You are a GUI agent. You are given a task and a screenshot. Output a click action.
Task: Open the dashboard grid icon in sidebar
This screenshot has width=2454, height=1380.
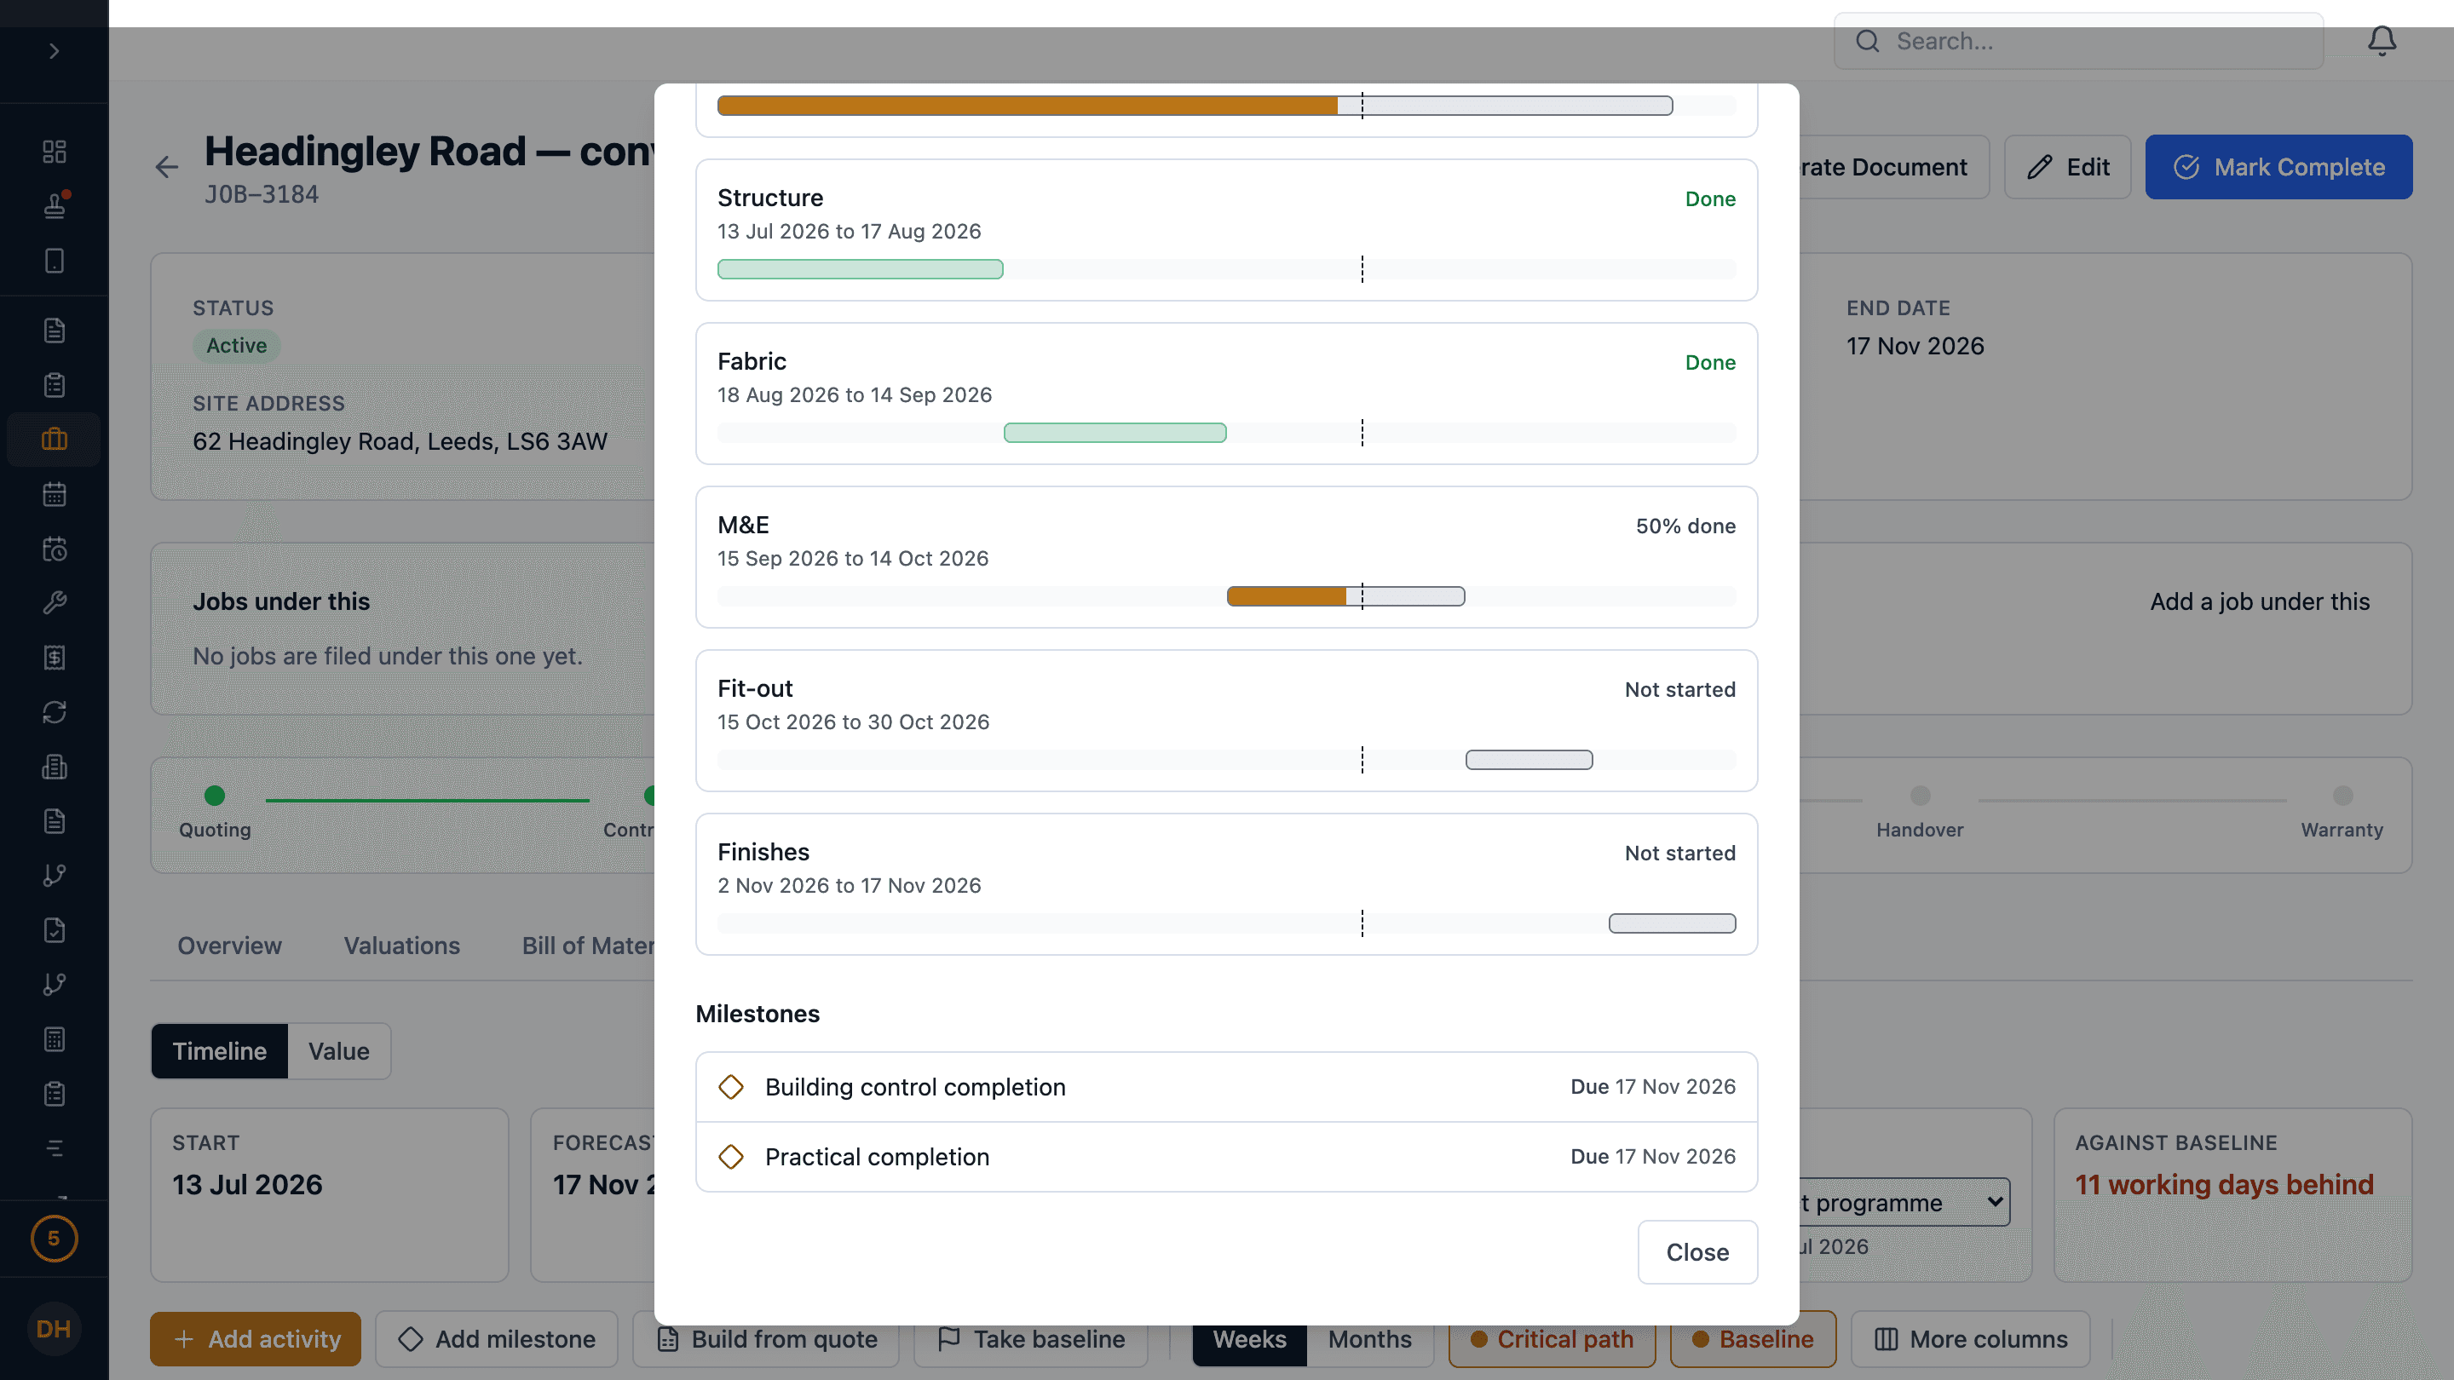55,152
